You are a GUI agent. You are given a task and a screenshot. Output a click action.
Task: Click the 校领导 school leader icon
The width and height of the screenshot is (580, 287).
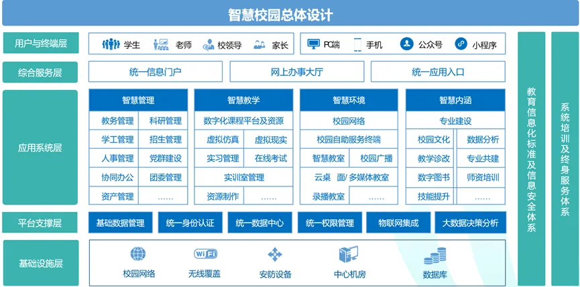[209, 45]
